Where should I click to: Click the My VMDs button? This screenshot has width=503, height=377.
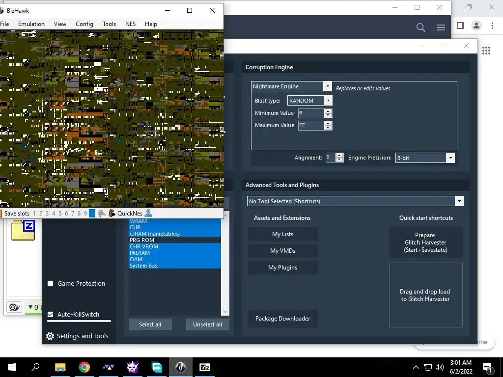pyautogui.click(x=282, y=251)
